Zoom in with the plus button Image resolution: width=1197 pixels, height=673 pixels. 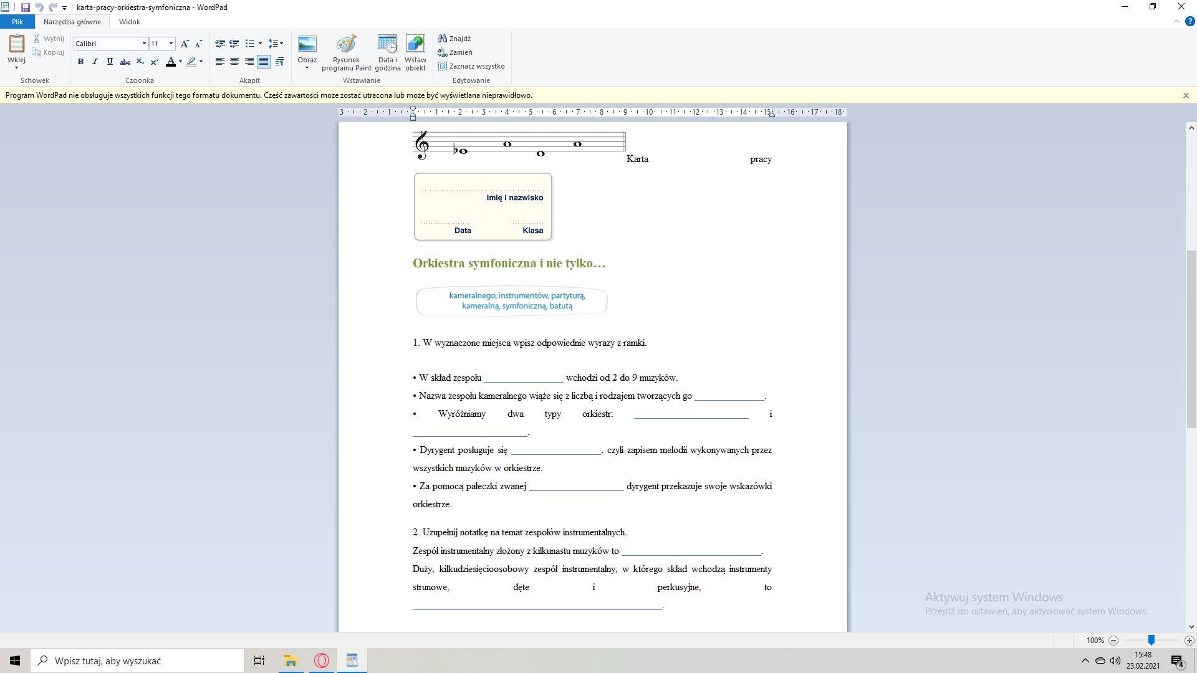1189,641
